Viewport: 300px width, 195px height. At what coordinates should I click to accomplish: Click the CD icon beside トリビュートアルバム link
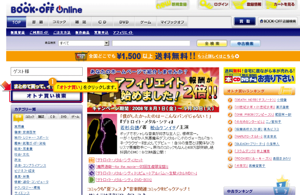point(92,173)
